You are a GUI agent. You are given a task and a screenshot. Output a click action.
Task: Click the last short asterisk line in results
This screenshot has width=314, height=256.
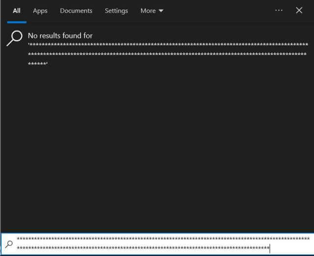pos(38,64)
